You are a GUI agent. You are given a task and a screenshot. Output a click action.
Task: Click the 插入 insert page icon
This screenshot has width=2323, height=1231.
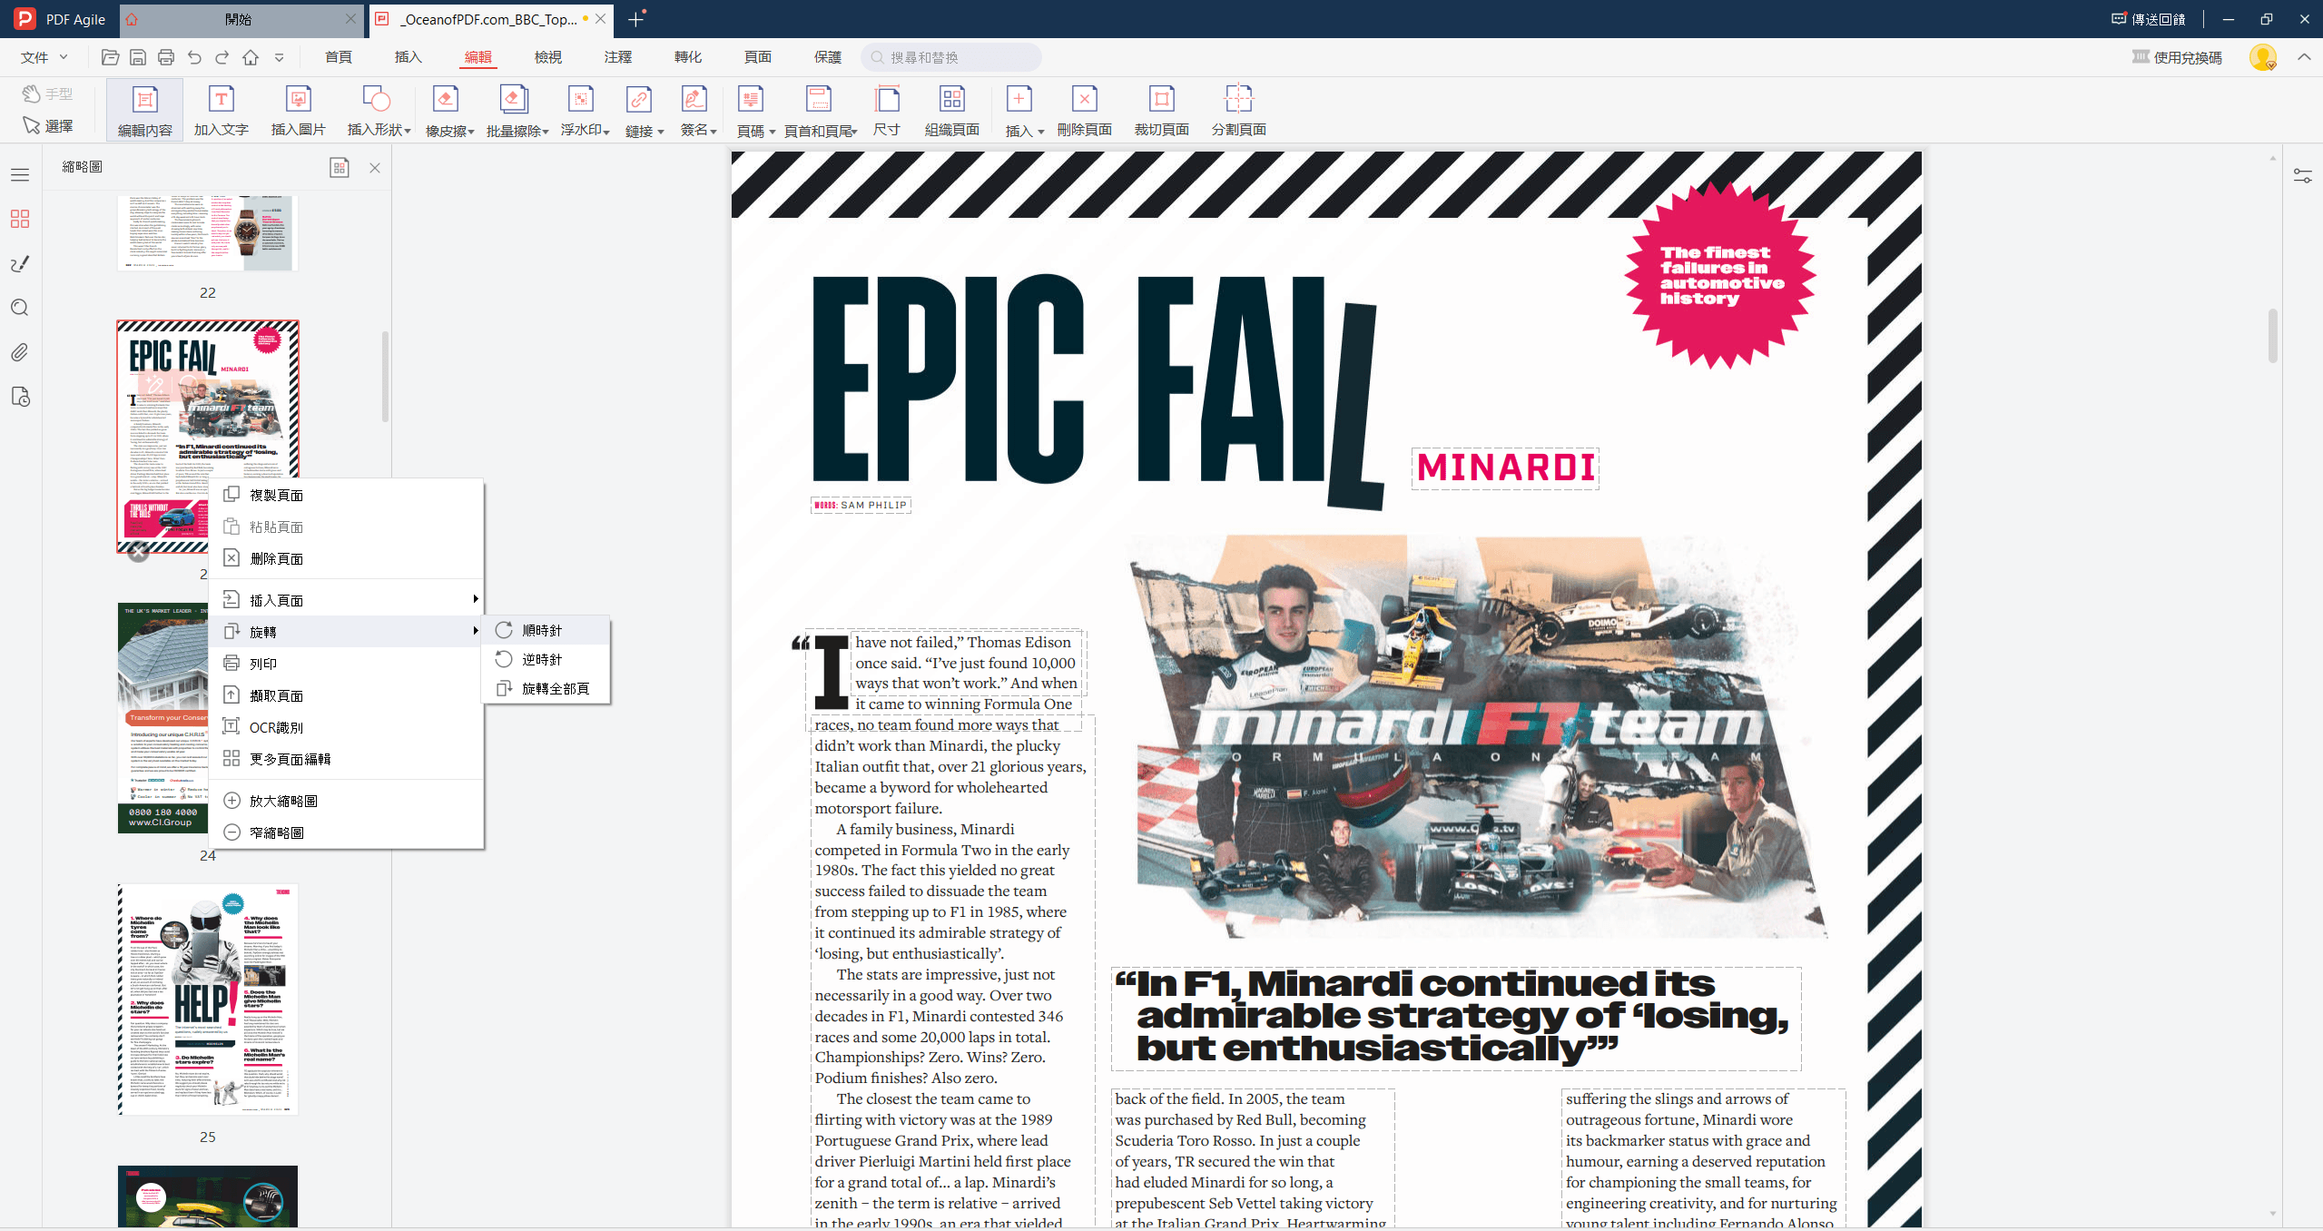coord(1019,98)
